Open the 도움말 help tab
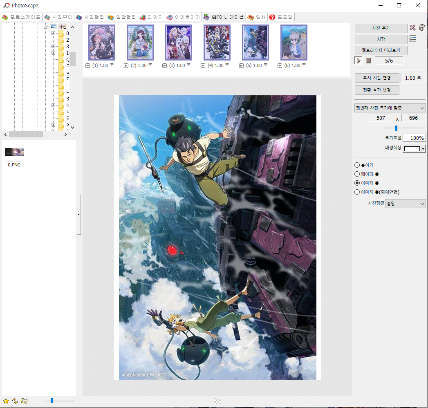 (281, 17)
